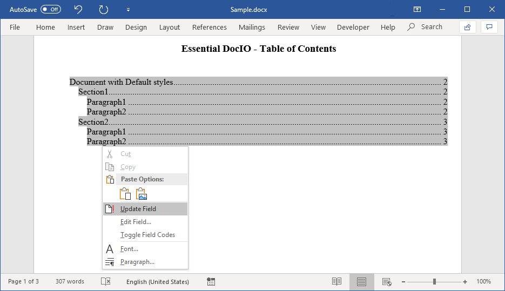Switch to Read Mode view icon
Viewport: 505px width, 291px height.
336,282
